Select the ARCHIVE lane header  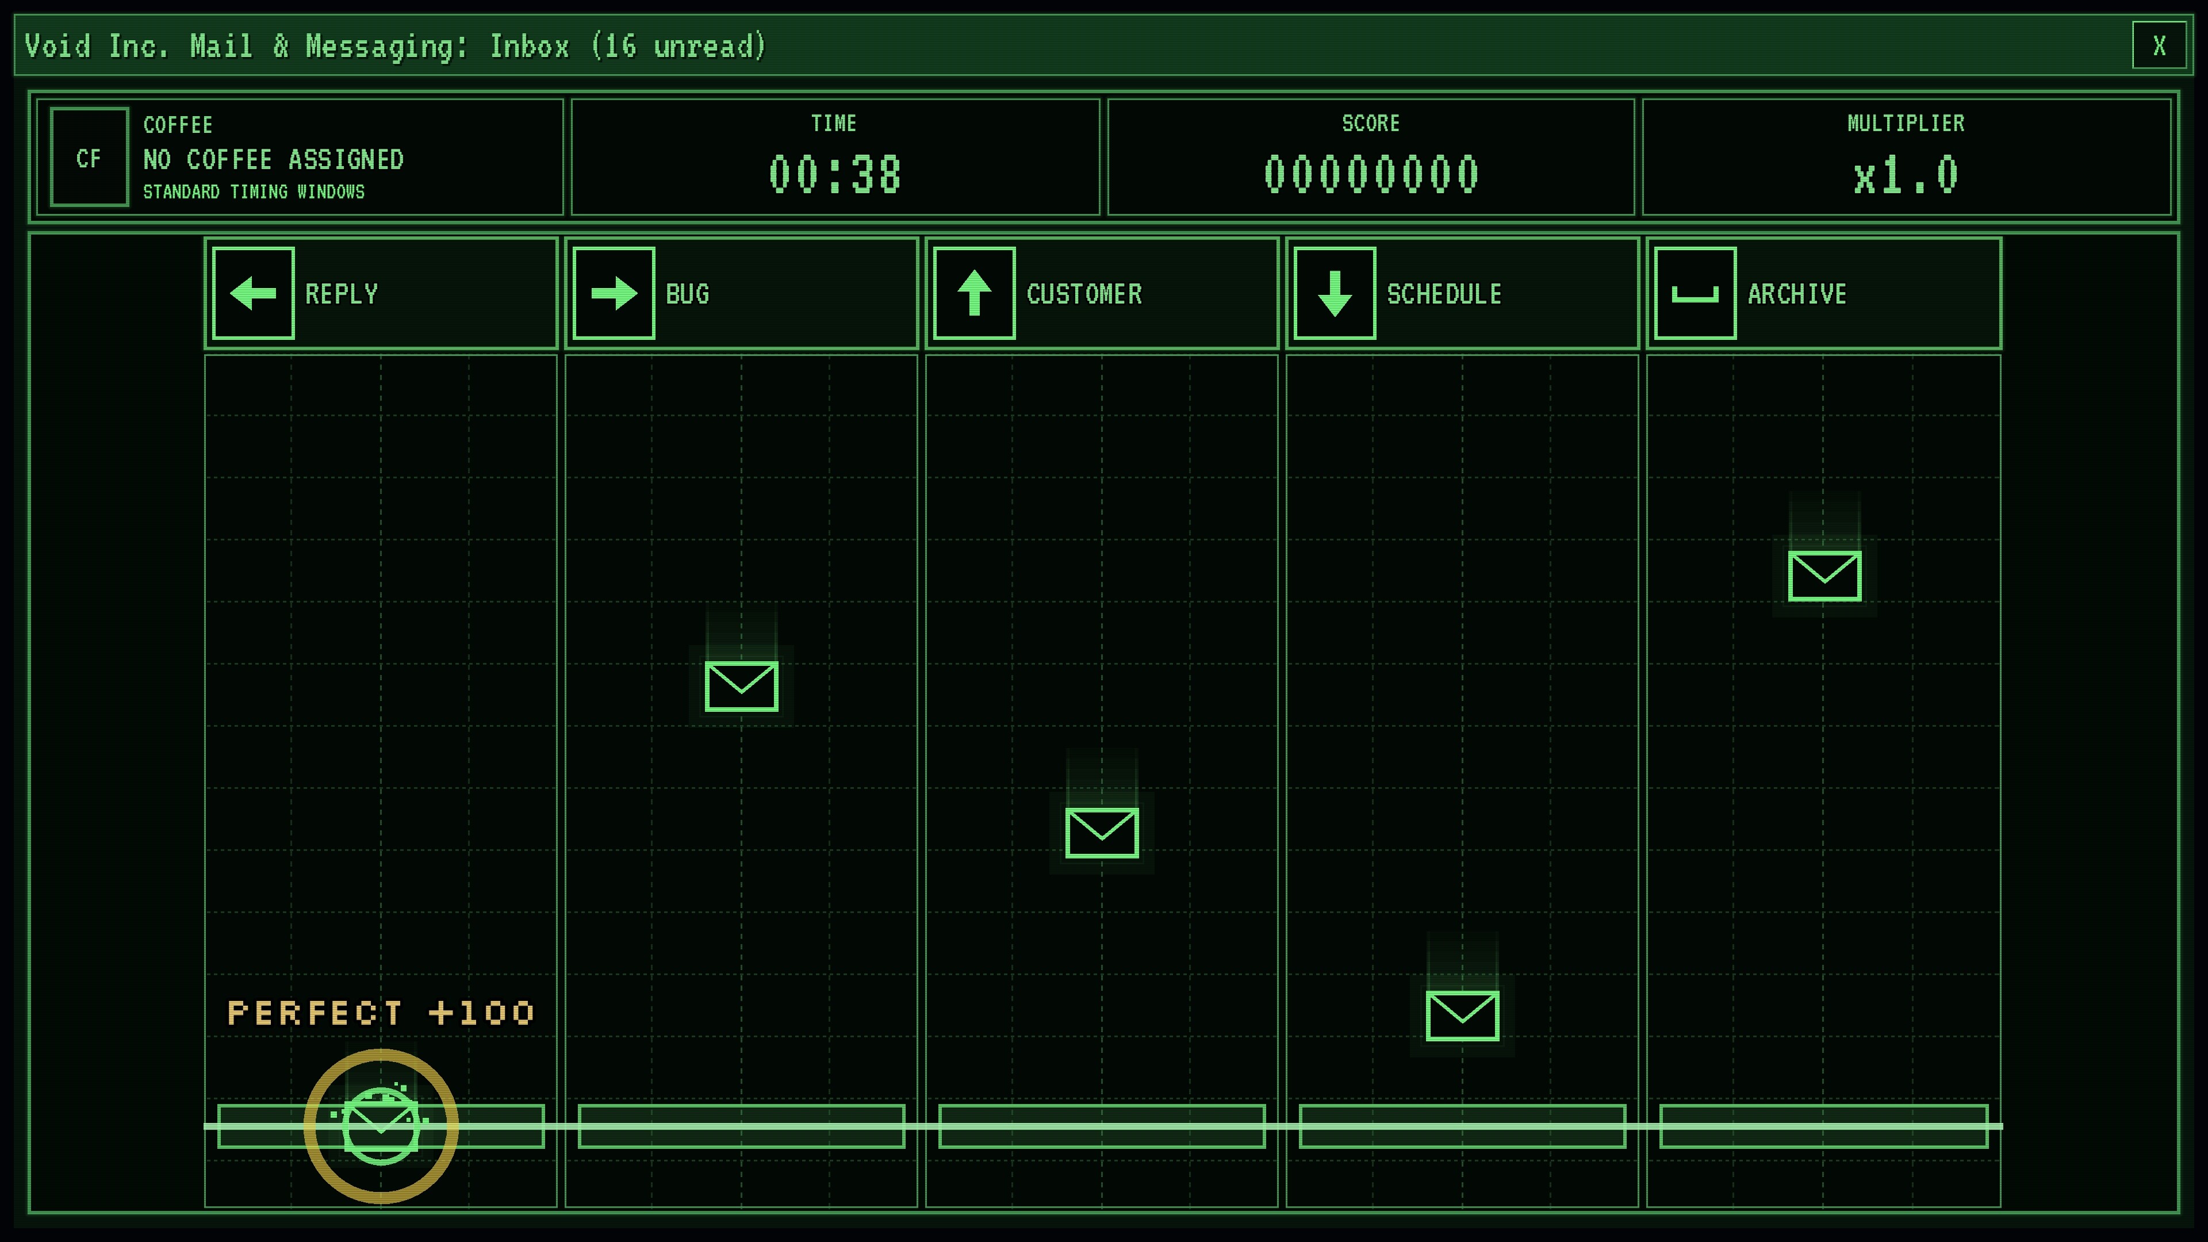coord(1824,293)
